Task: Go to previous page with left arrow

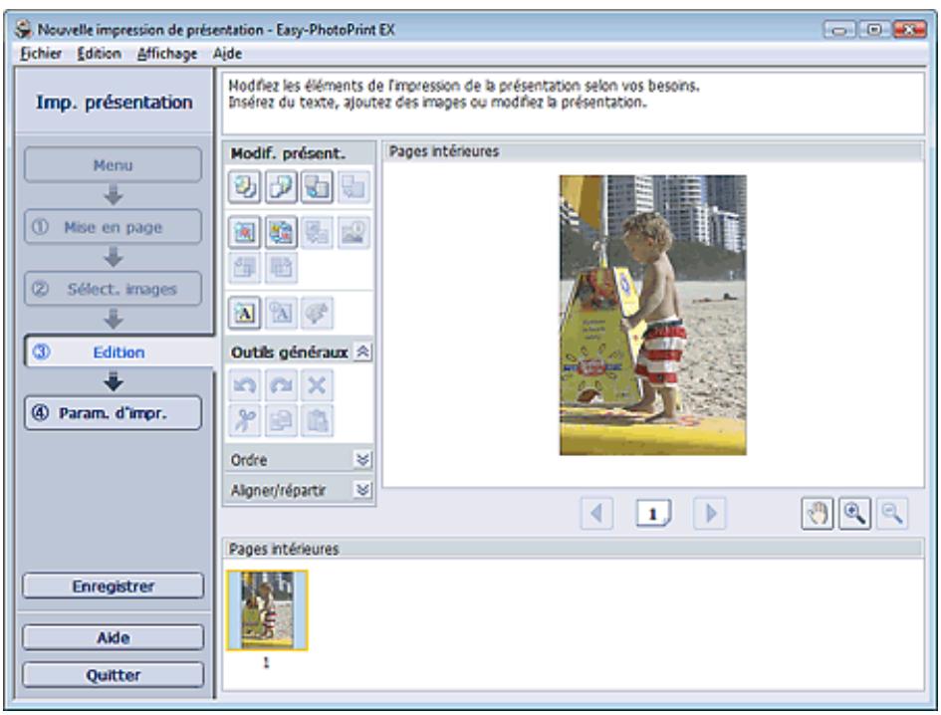Action: 597,513
